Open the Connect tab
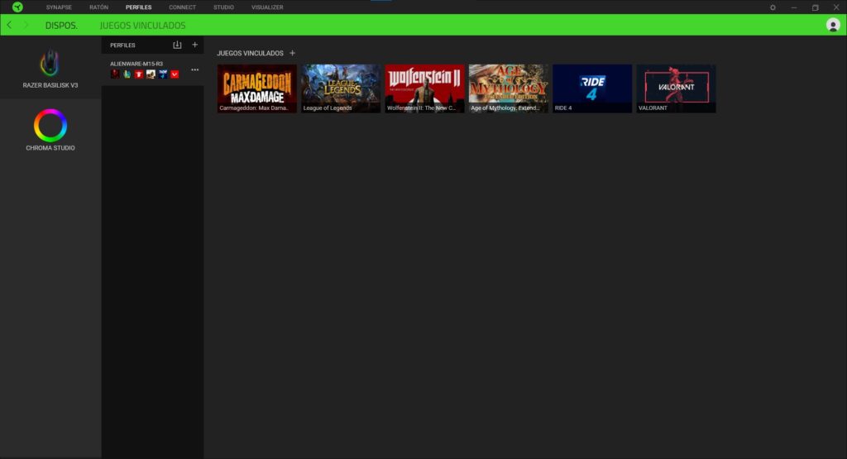 182,7
